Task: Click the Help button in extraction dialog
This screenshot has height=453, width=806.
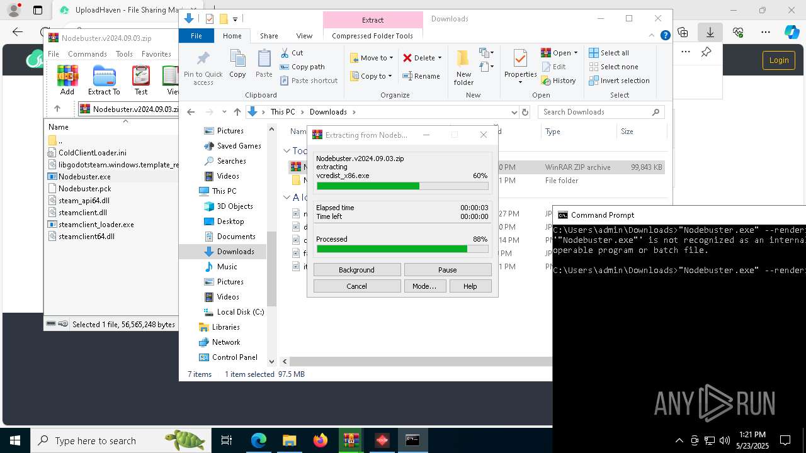Action: click(470, 286)
